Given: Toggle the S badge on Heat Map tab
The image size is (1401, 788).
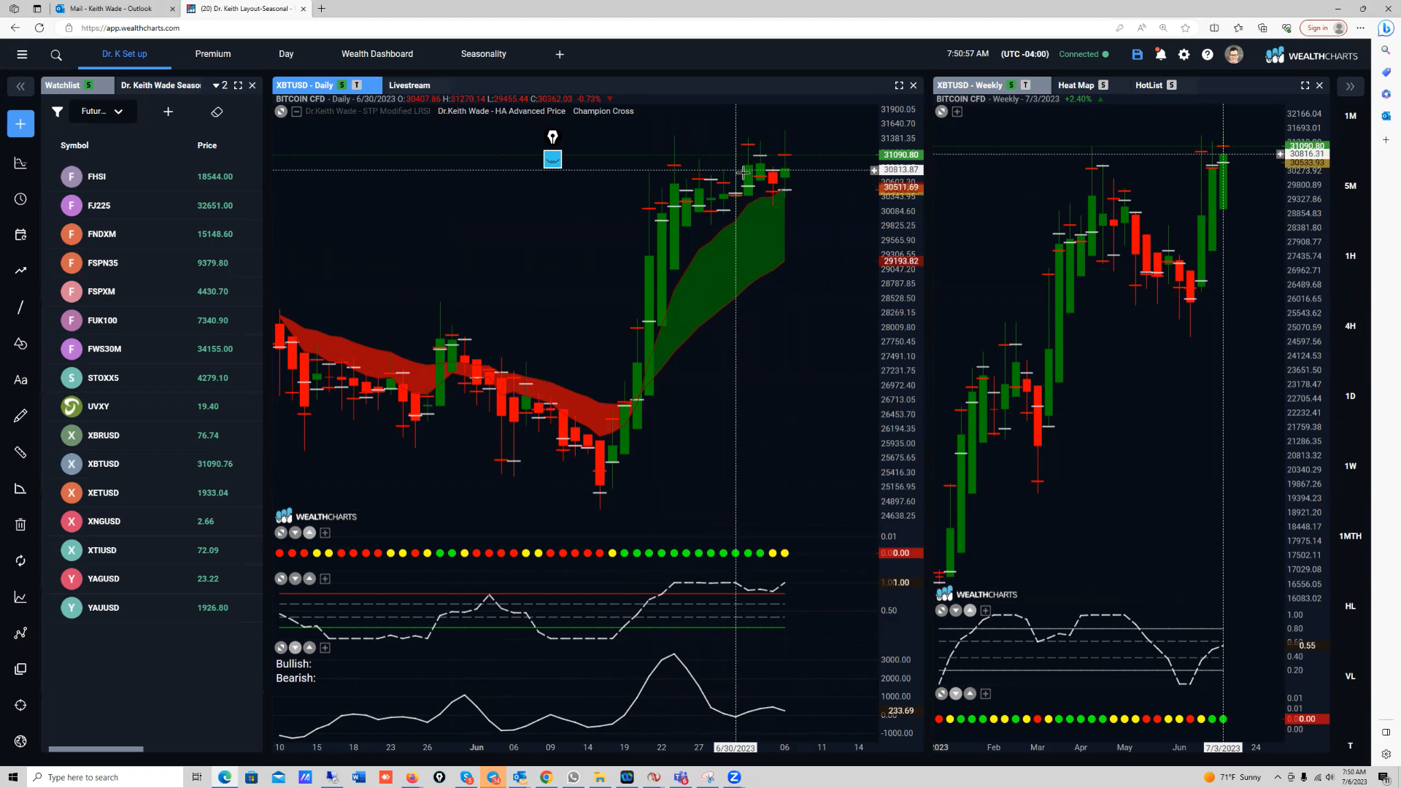Looking at the screenshot, I should click(1103, 85).
